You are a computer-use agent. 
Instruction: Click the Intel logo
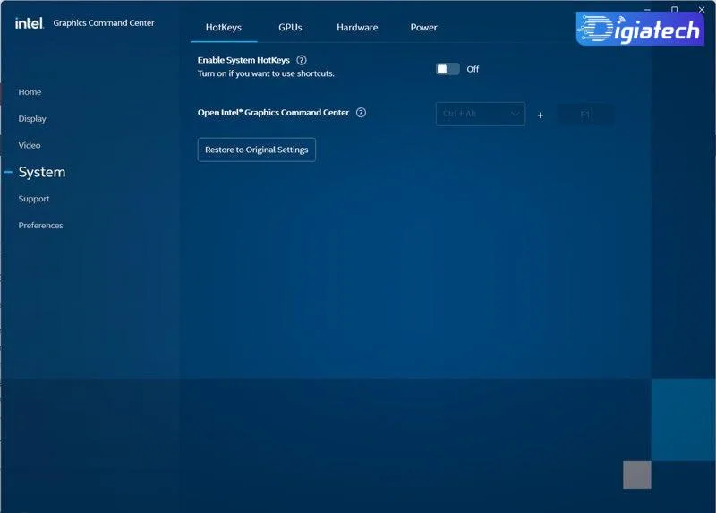[x=30, y=23]
